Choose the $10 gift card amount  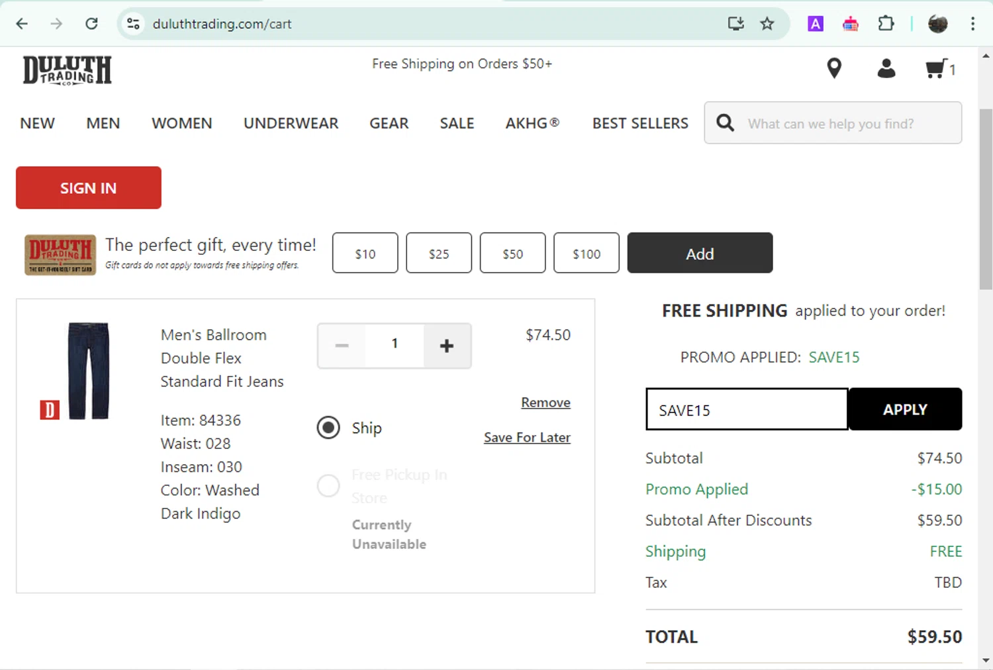pyautogui.click(x=365, y=253)
